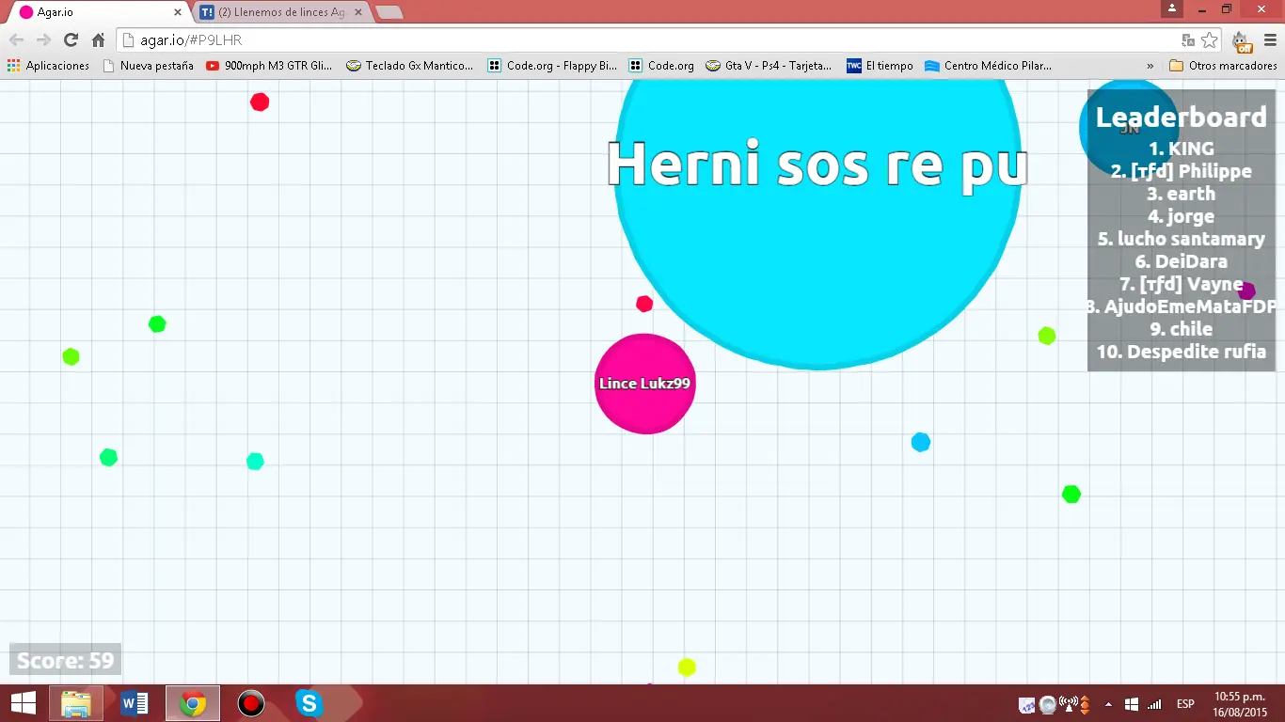The image size is (1285, 722).
Task: Open the Nueva pestaña bookmark
Action: pyautogui.click(x=148, y=66)
